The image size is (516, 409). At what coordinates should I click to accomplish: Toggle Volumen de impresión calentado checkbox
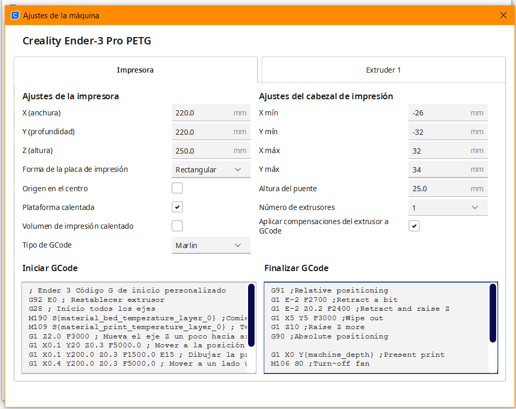[x=178, y=226]
